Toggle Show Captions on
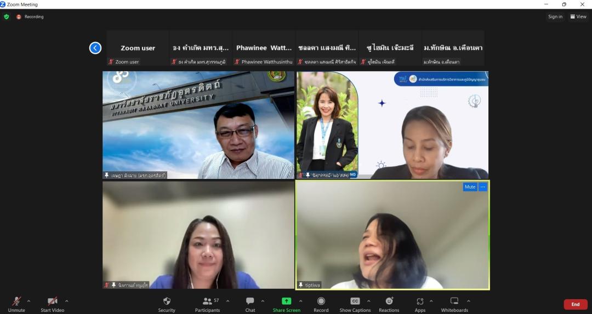592x314 pixels. coord(355,304)
